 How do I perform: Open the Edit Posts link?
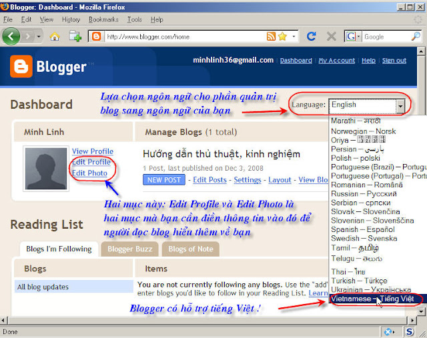[x=209, y=180]
